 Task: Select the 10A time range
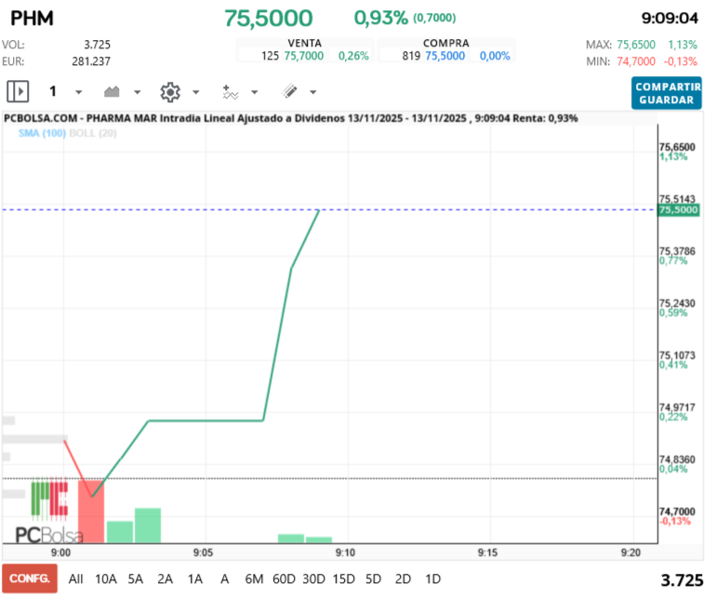[106, 578]
